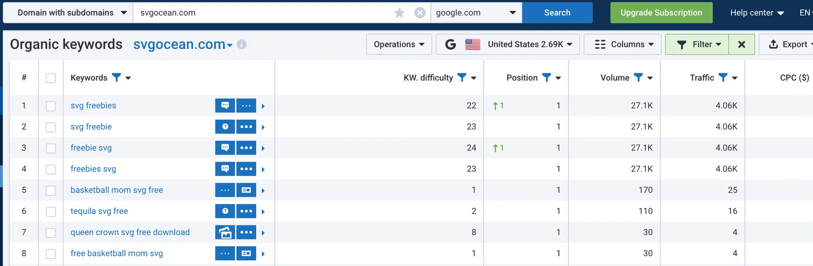Check the box for svg freebies
Viewport: 813px width, 266px height.
click(x=51, y=106)
